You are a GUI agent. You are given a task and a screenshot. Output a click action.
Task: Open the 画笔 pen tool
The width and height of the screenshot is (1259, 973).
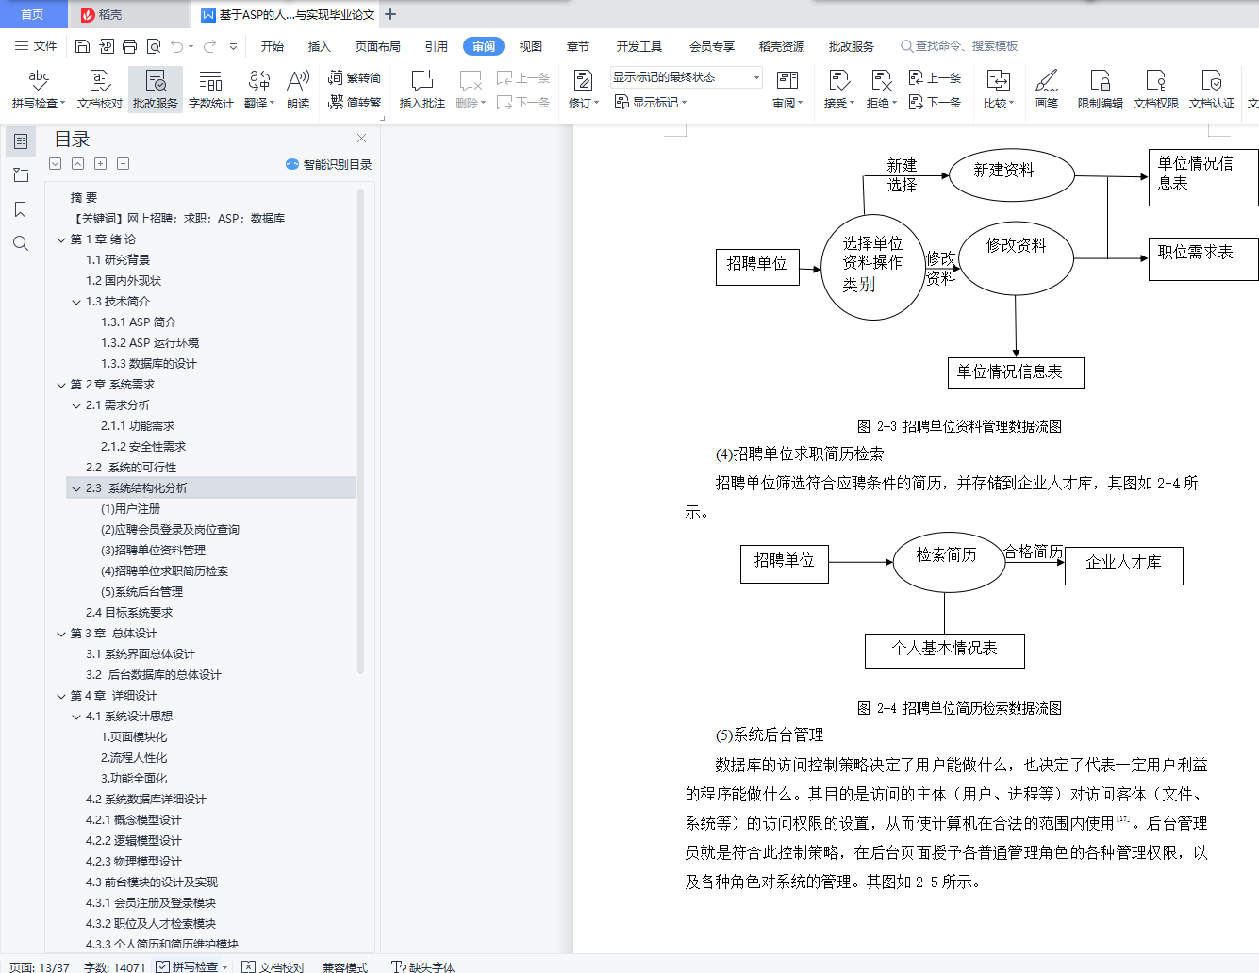tap(1047, 90)
